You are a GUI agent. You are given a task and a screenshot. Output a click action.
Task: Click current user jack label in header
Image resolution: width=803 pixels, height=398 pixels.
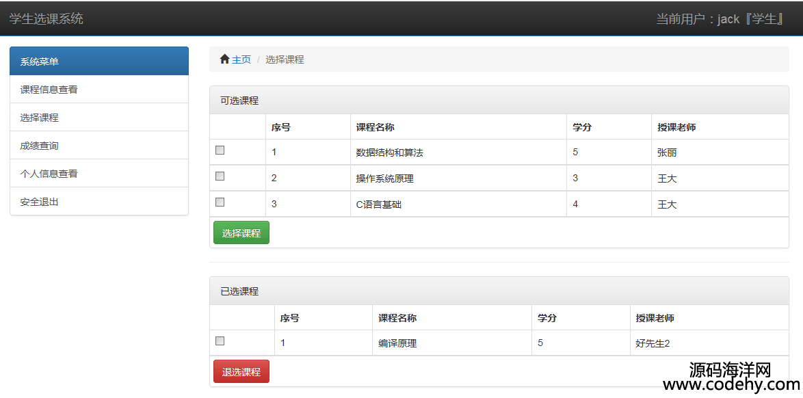click(720, 19)
